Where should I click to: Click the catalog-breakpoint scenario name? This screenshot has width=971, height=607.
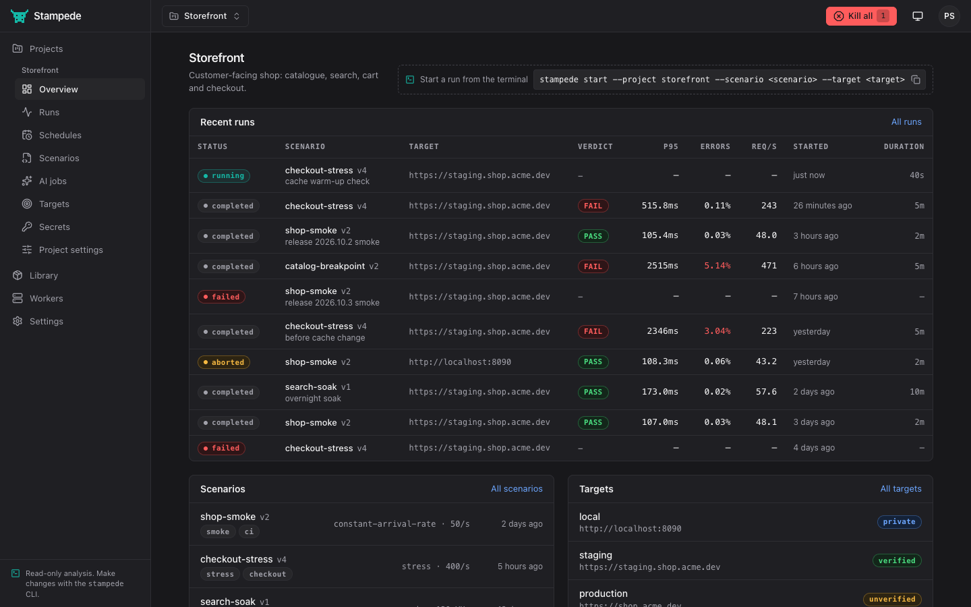coord(325,266)
